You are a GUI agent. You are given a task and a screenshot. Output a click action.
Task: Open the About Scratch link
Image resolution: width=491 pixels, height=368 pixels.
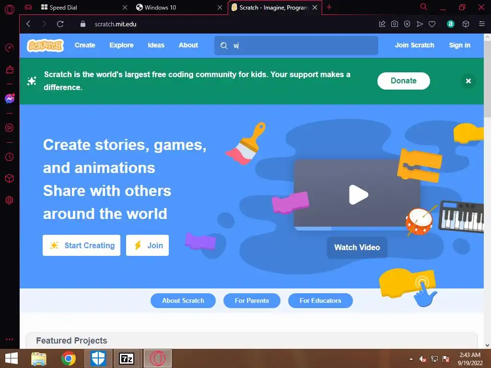183,301
